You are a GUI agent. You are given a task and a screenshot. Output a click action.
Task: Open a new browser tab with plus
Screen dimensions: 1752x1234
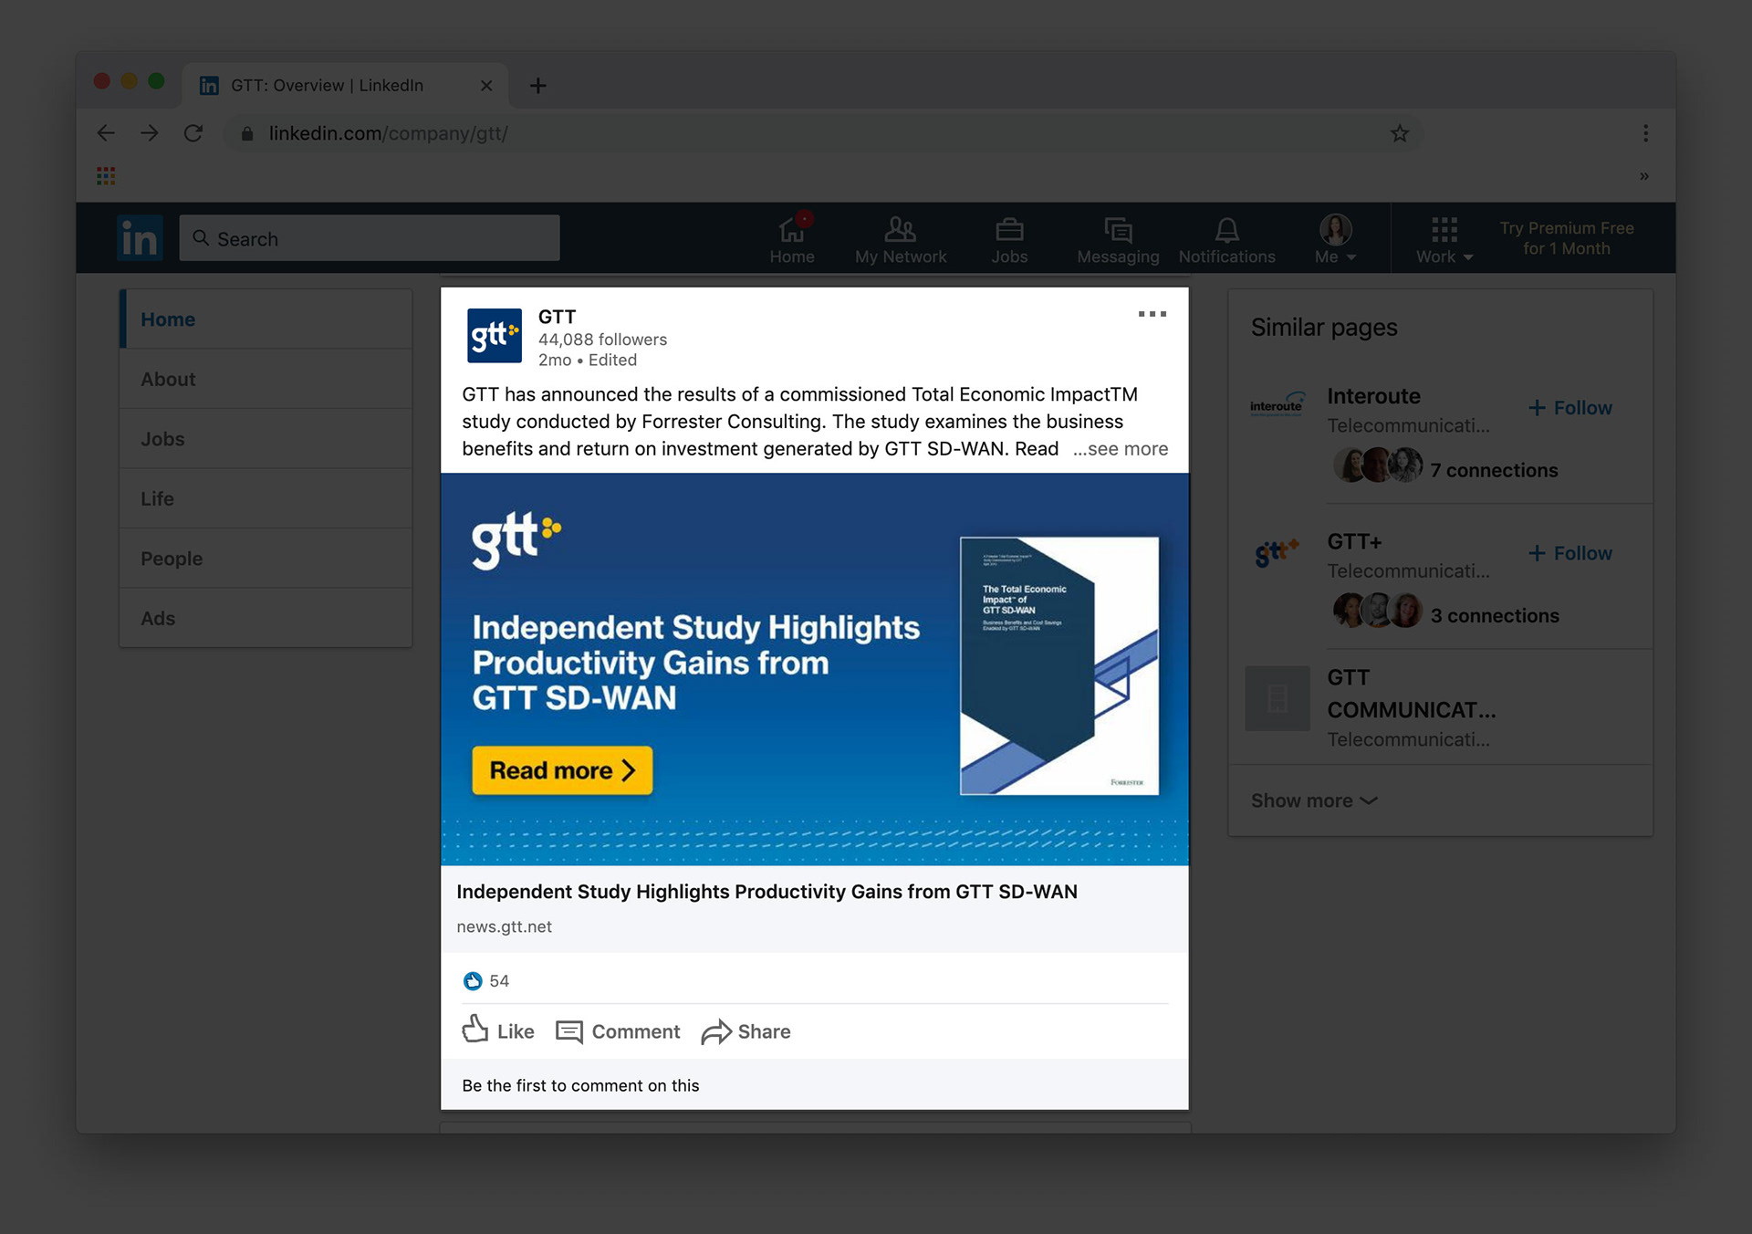tap(538, 85)
